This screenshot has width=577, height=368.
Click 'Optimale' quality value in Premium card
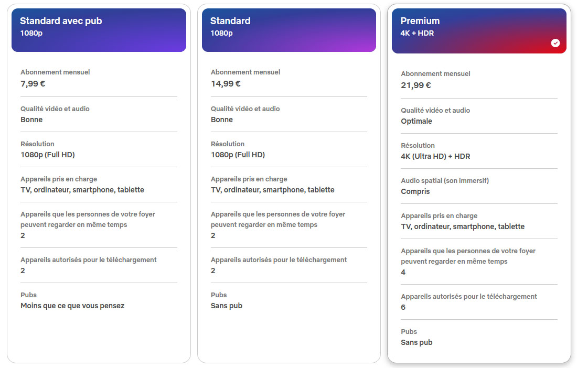pyautogui.click(x=416, y=121)
